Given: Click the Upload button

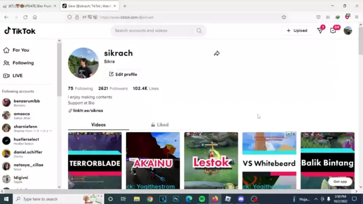Looking at the screenshot, I should (297, 31).
